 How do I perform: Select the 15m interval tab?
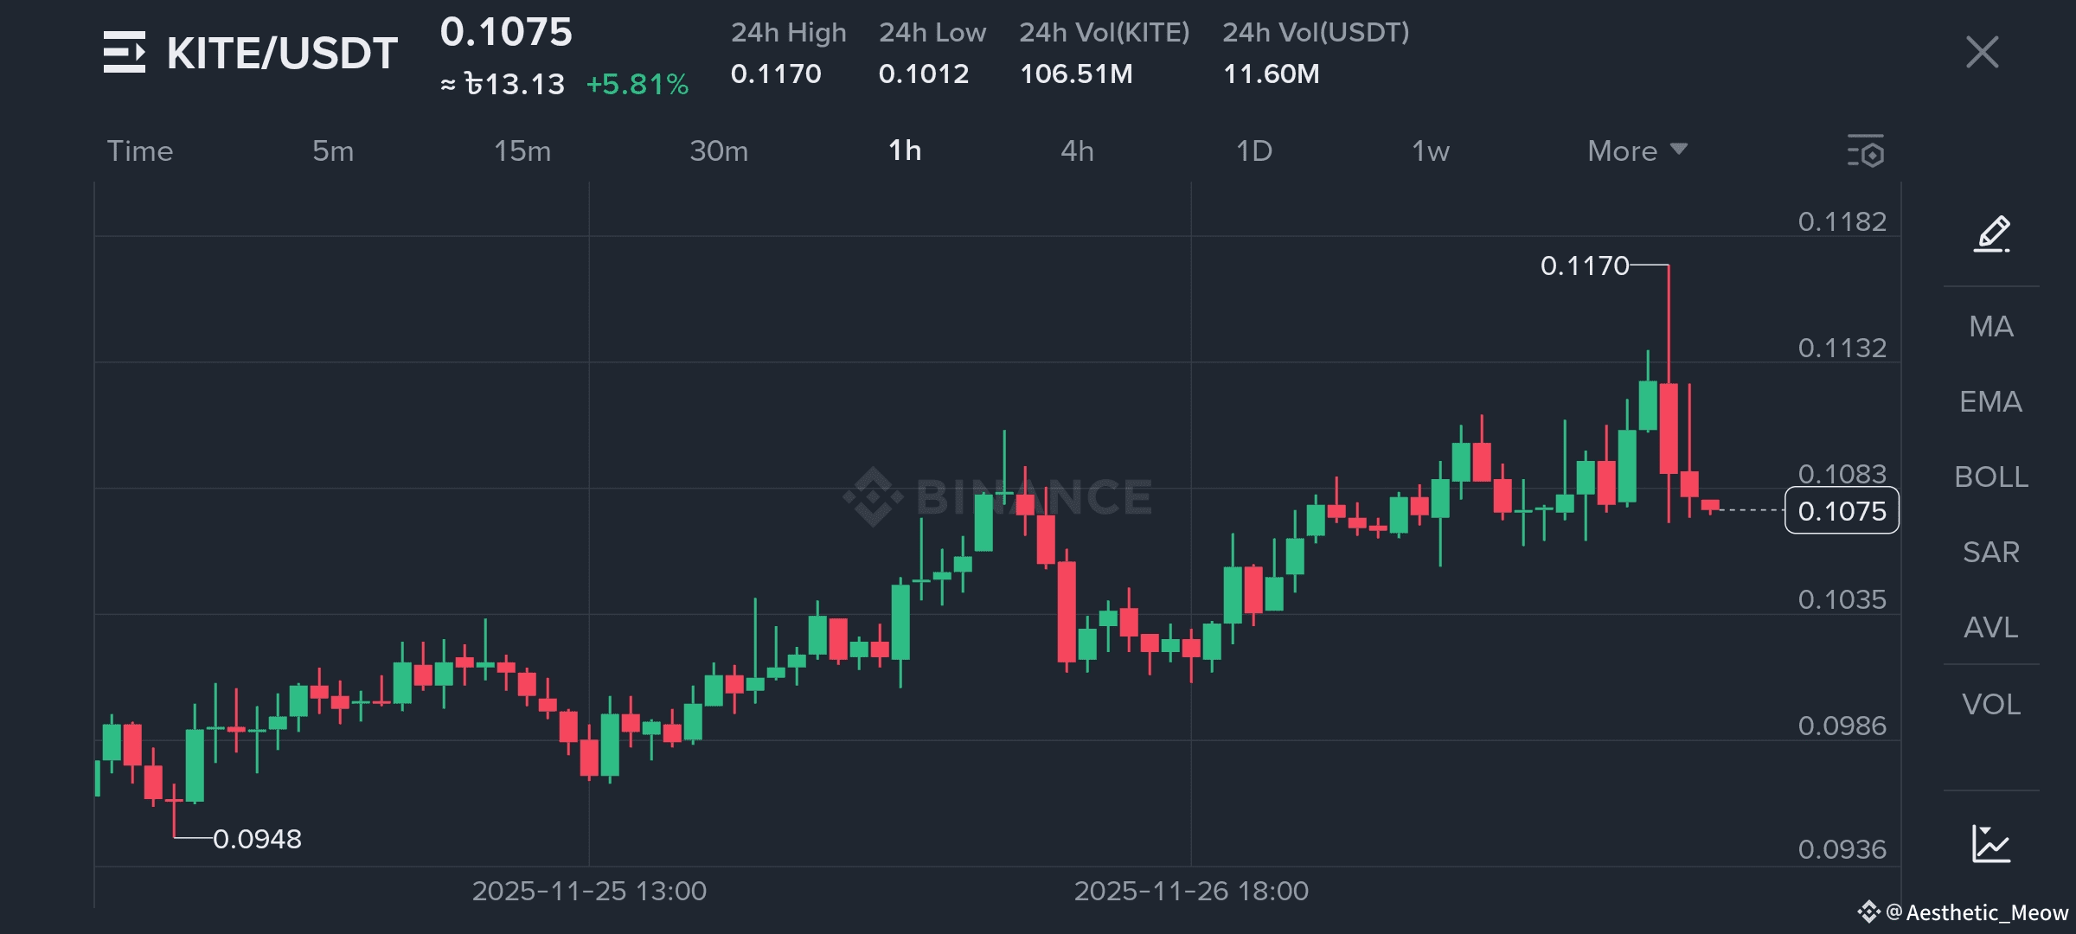[x=522, y=151]
